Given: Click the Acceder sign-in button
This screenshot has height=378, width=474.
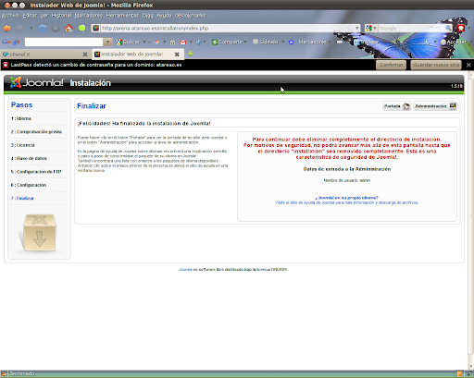Looking at the screenshot, I should point(454,42).
